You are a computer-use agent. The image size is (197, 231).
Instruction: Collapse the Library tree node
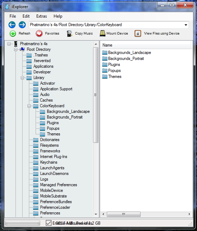[23, 78]
